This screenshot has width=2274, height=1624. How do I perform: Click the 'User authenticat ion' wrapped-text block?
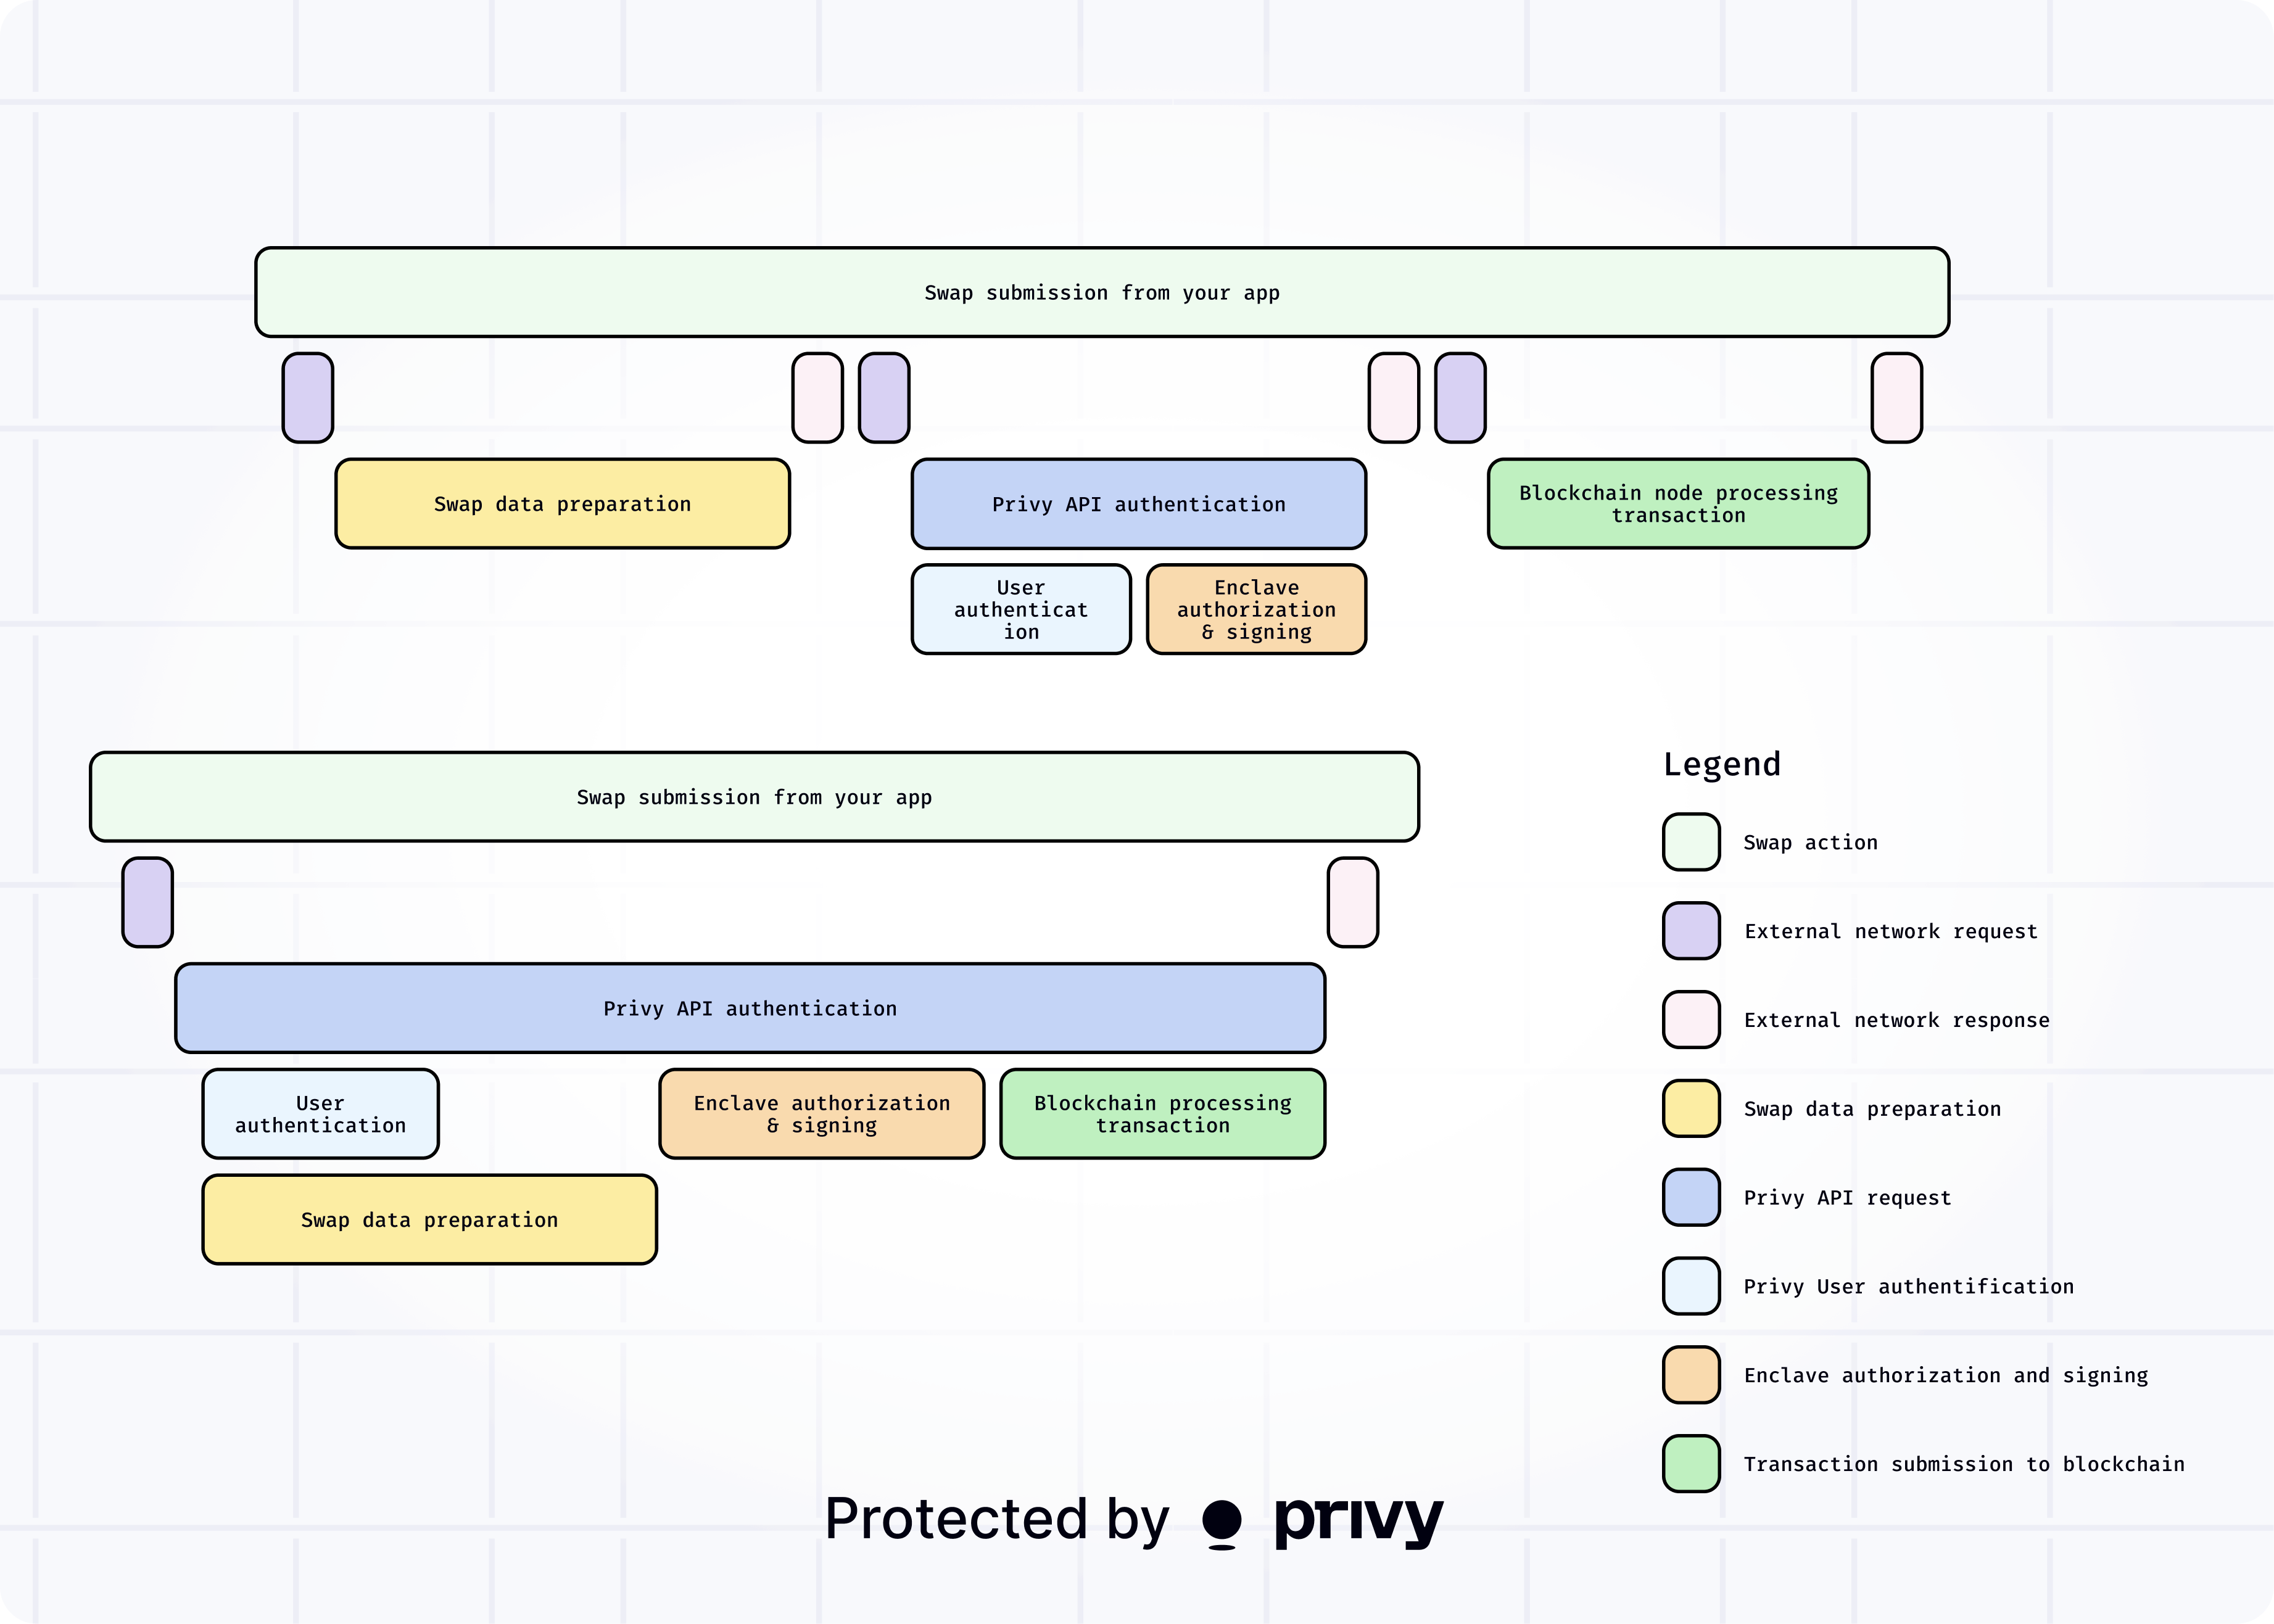(1021, 609)
